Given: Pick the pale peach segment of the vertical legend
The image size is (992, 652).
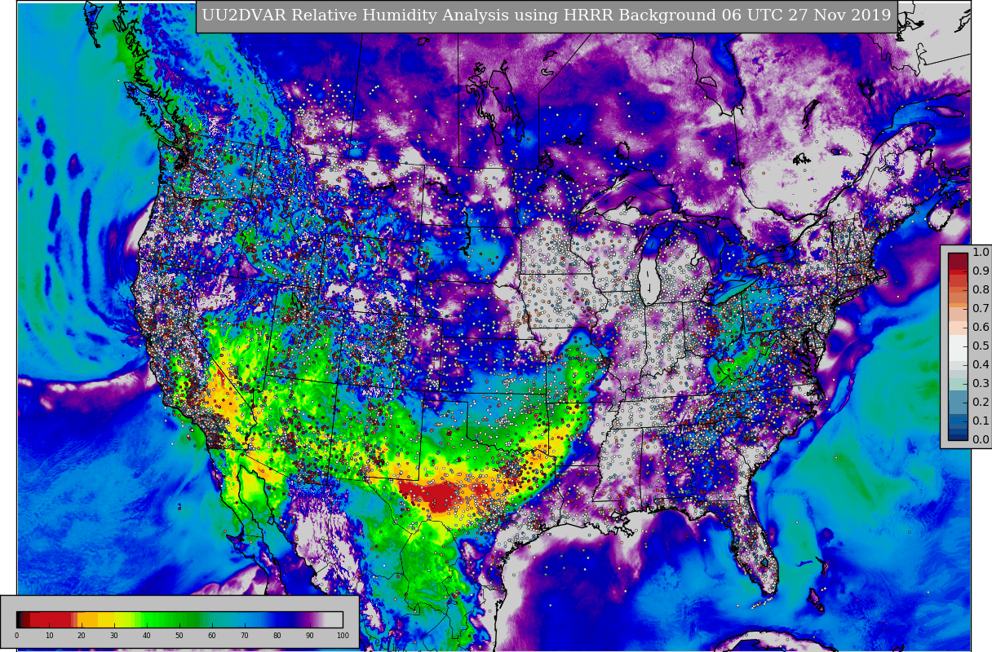Looking at the screenshot, I should coord(958,328).
